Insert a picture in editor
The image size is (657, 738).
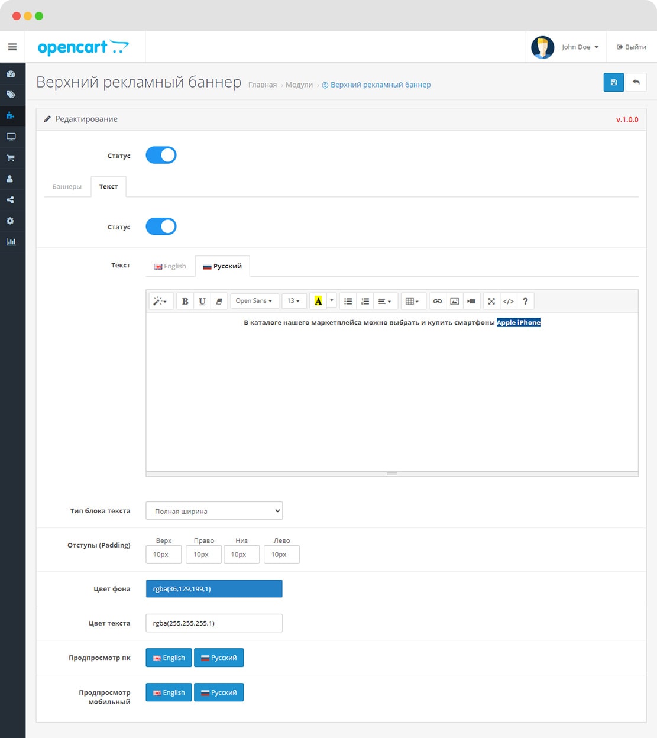tap(454, 301)
